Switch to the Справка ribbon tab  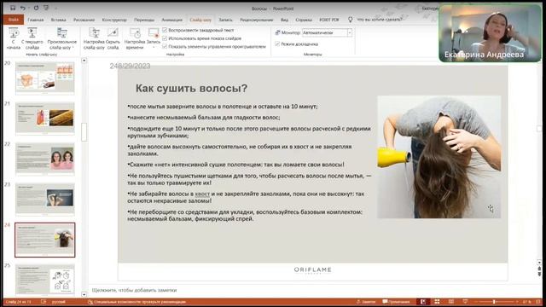click(304, 20)
